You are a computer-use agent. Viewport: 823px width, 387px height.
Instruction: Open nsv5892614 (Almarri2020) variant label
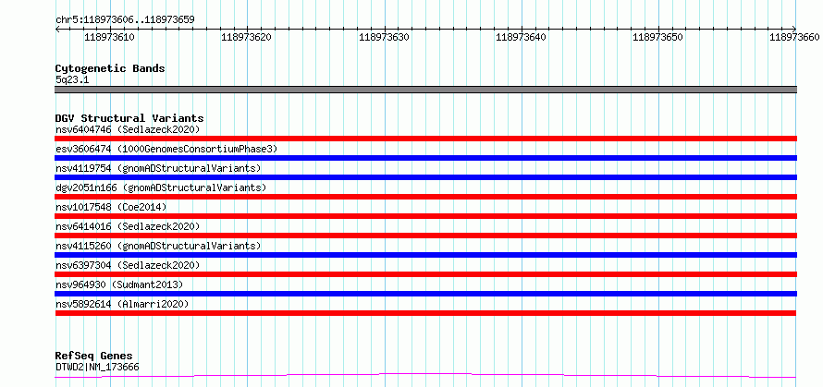[x=122, y=304]
